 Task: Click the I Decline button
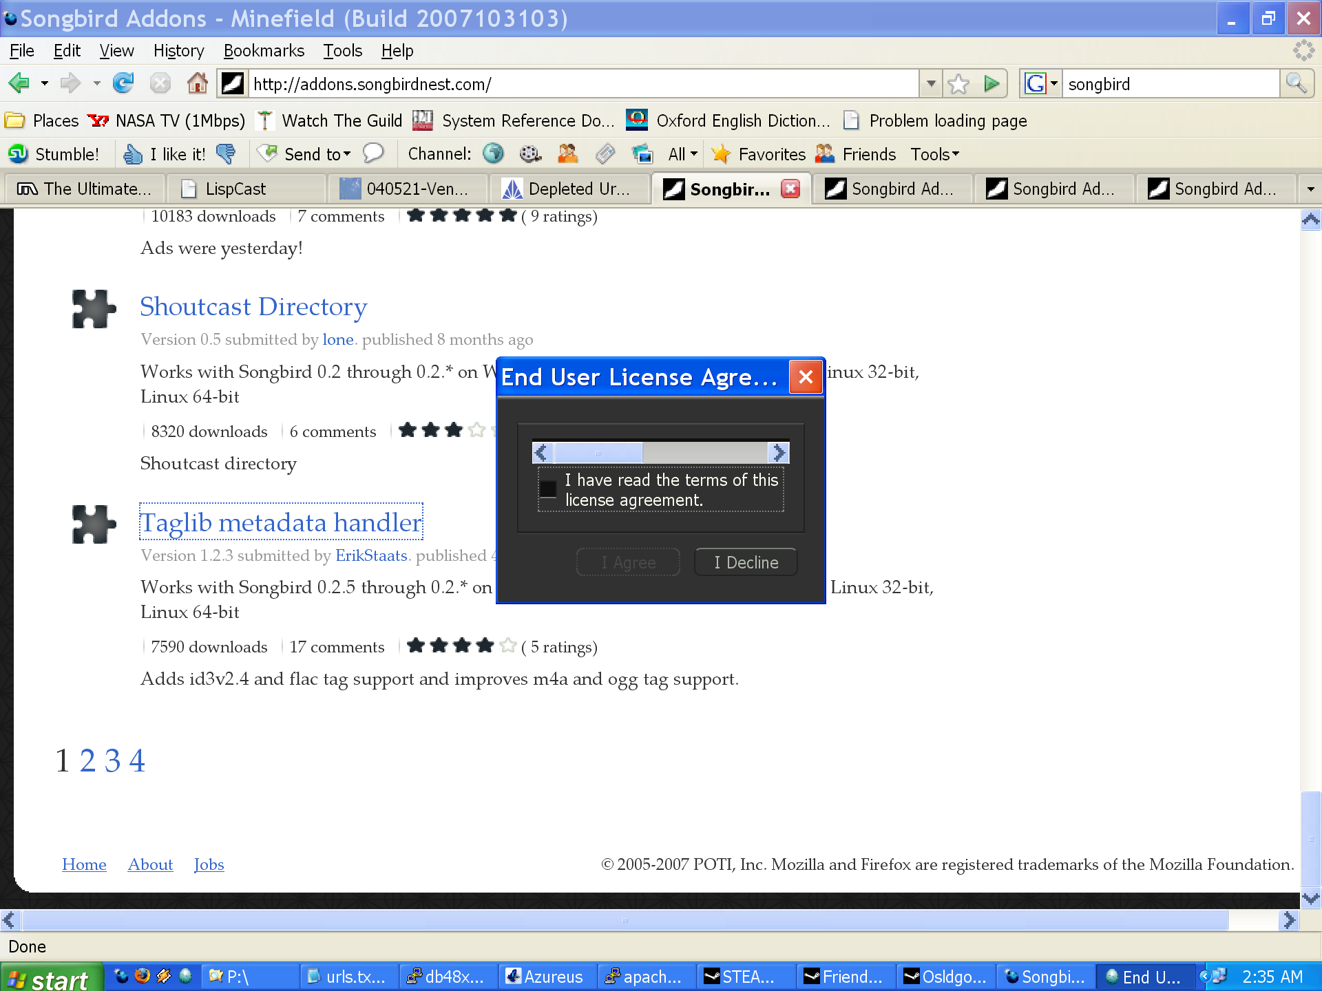(746, 562)
